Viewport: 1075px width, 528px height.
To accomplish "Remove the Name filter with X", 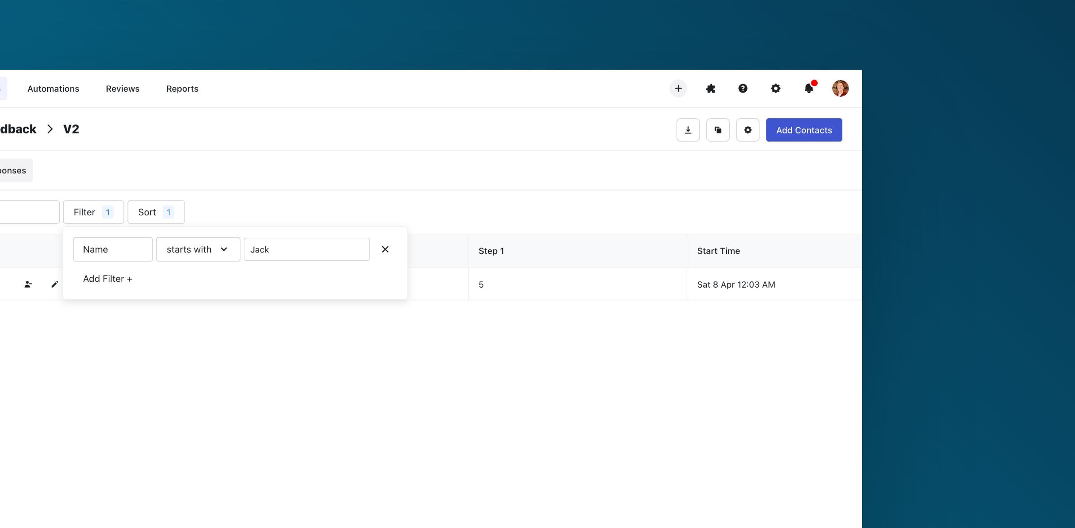I will pos(385,249).
